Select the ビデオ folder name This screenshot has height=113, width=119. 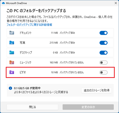click(23, 72)
